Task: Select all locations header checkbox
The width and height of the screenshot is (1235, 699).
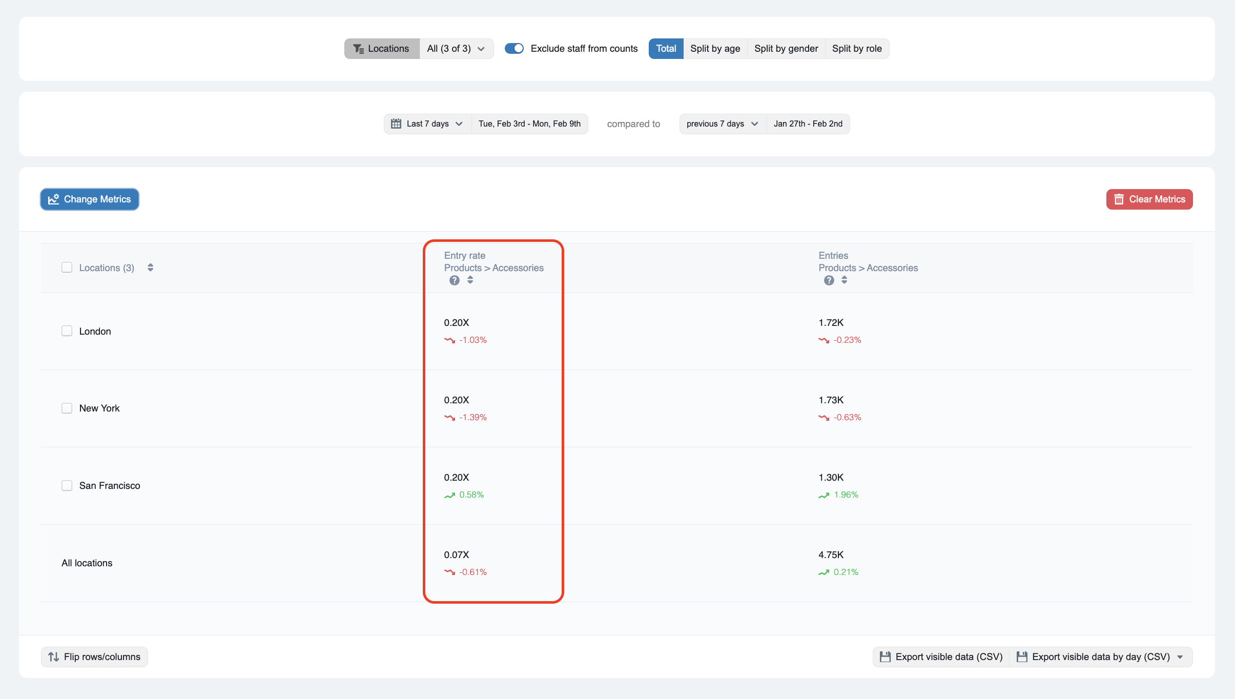Action: 67,268
